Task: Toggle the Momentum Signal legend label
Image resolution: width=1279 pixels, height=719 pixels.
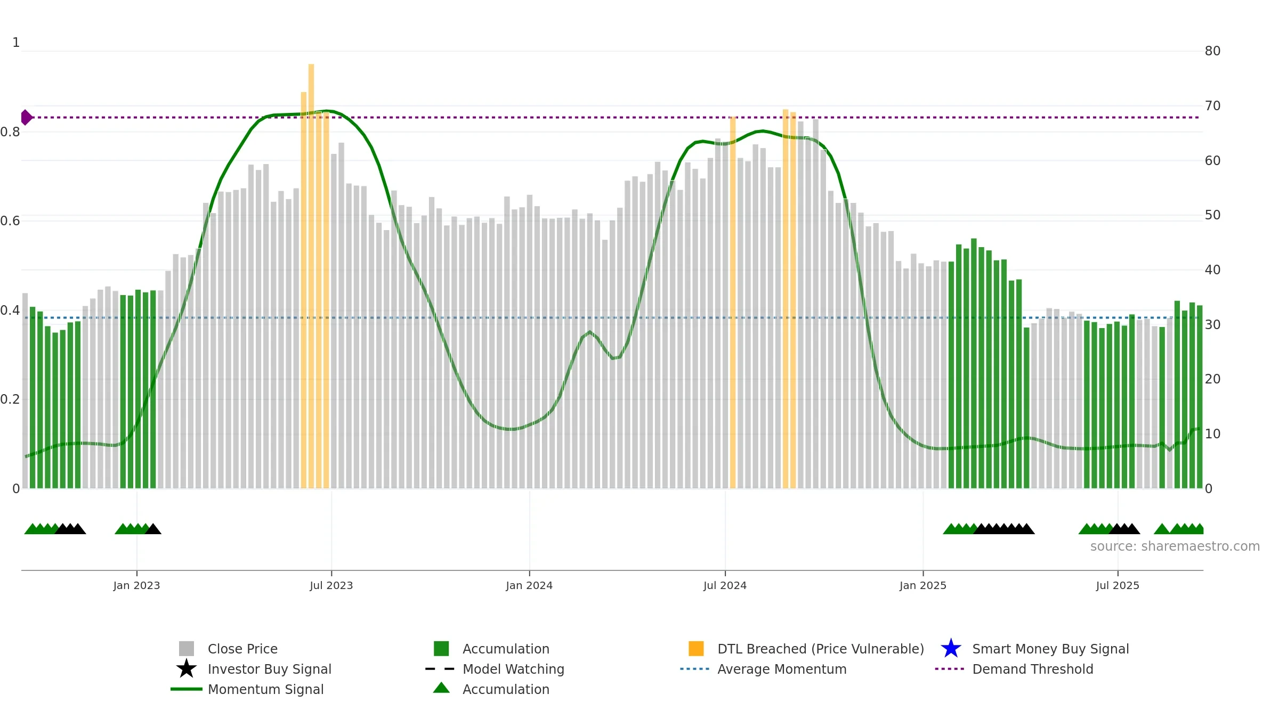Action: point(265,689)
